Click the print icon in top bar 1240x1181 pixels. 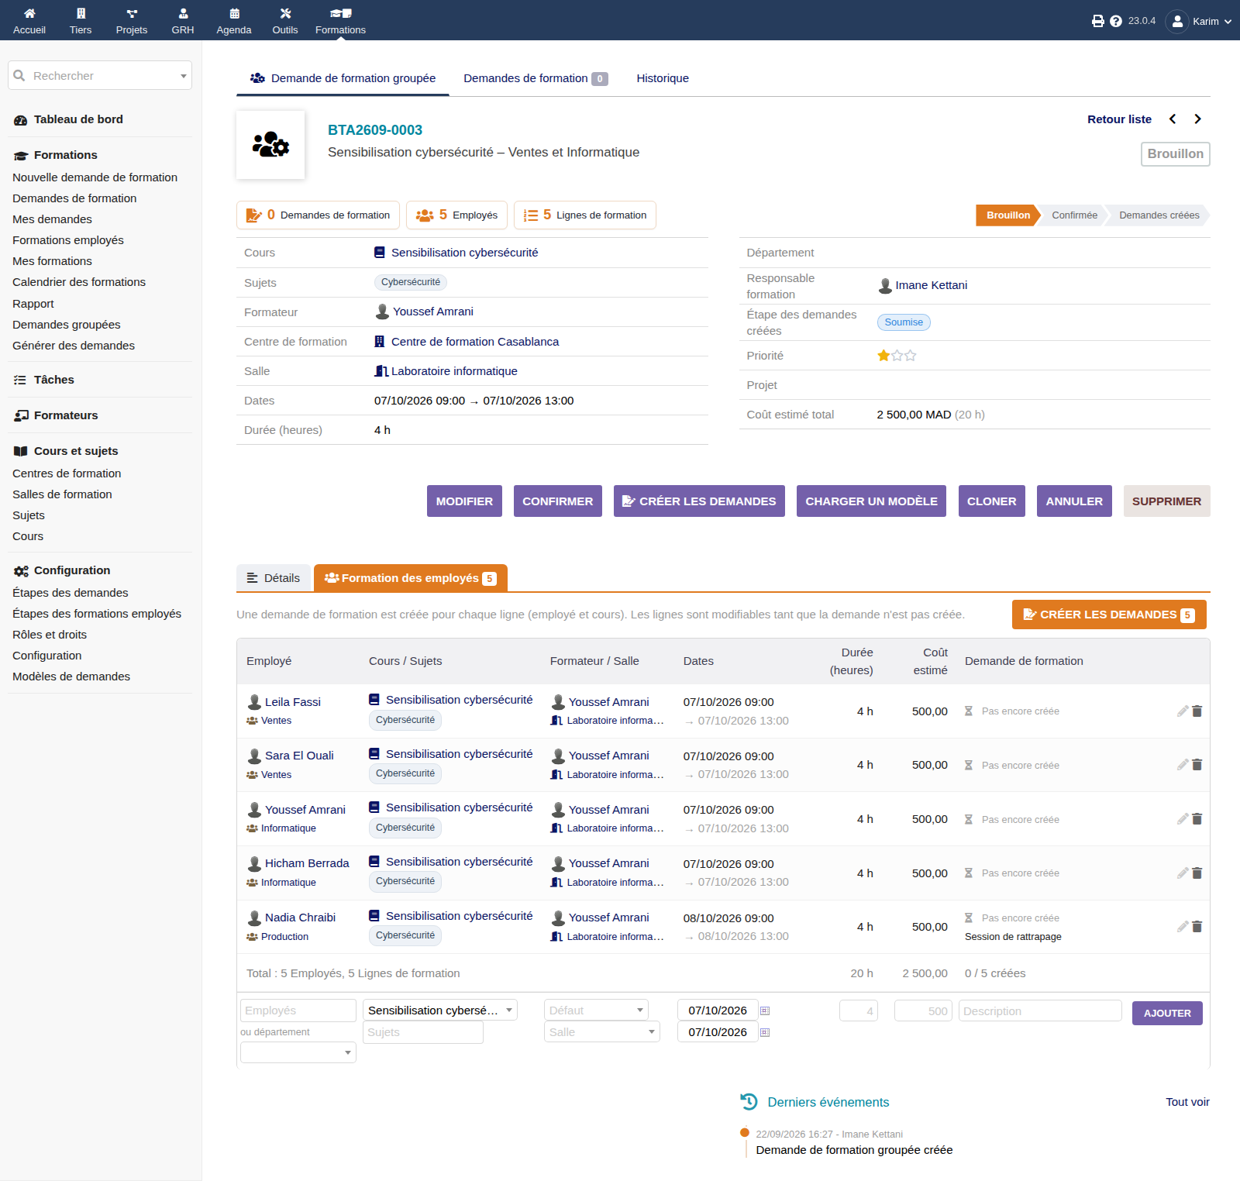click(x=1097, y=21)
